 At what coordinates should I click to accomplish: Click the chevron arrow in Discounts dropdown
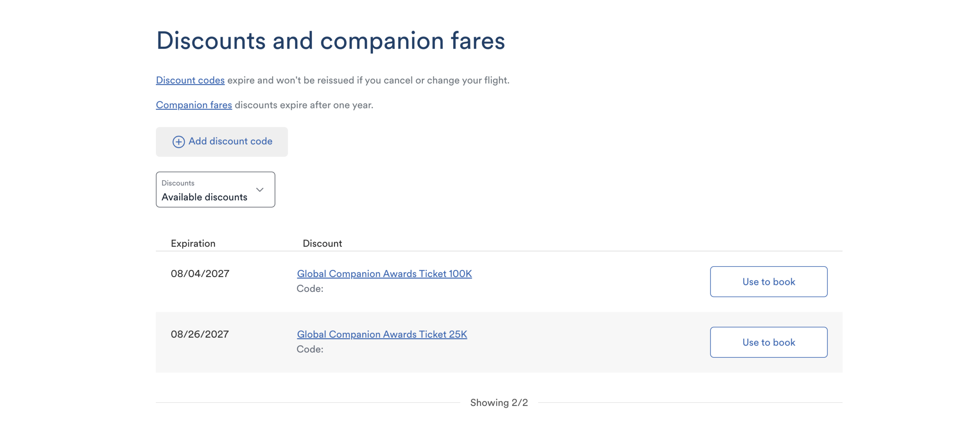[260, 190]
